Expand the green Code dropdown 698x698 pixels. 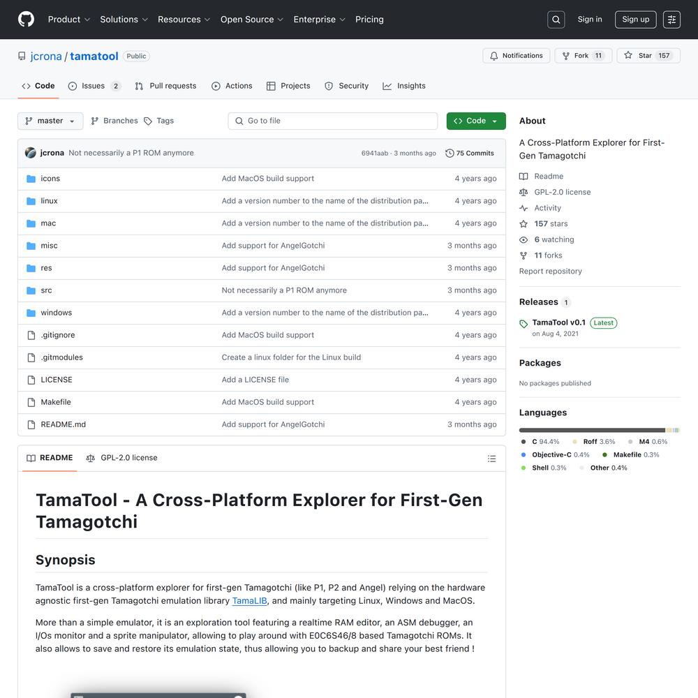[476, 121]
